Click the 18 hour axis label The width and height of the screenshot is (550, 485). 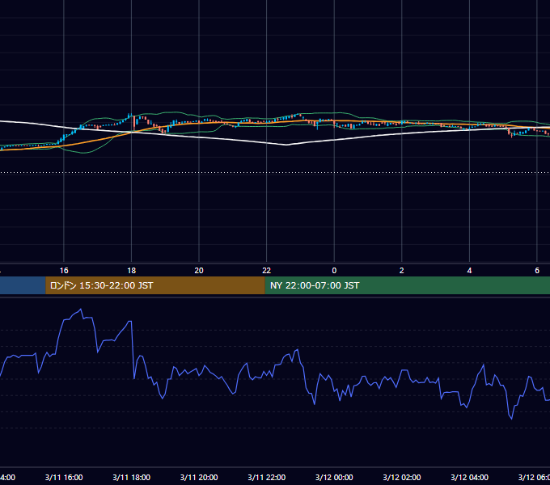pos(132,271)
